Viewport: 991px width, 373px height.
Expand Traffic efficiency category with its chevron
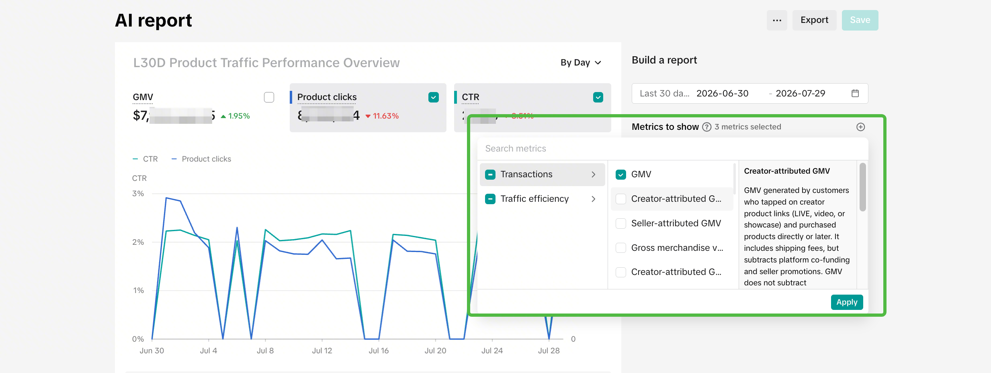click(593, 199)
